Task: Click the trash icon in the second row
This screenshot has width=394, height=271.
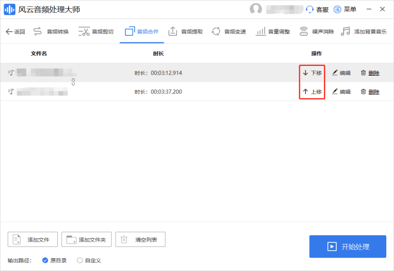Action: click(x=363, y=92)
